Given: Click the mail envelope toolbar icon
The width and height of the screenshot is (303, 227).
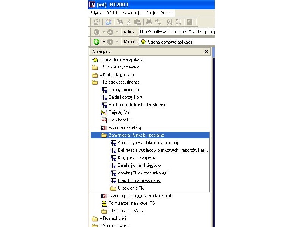Looking at the screenshot, I should (108, 22).
